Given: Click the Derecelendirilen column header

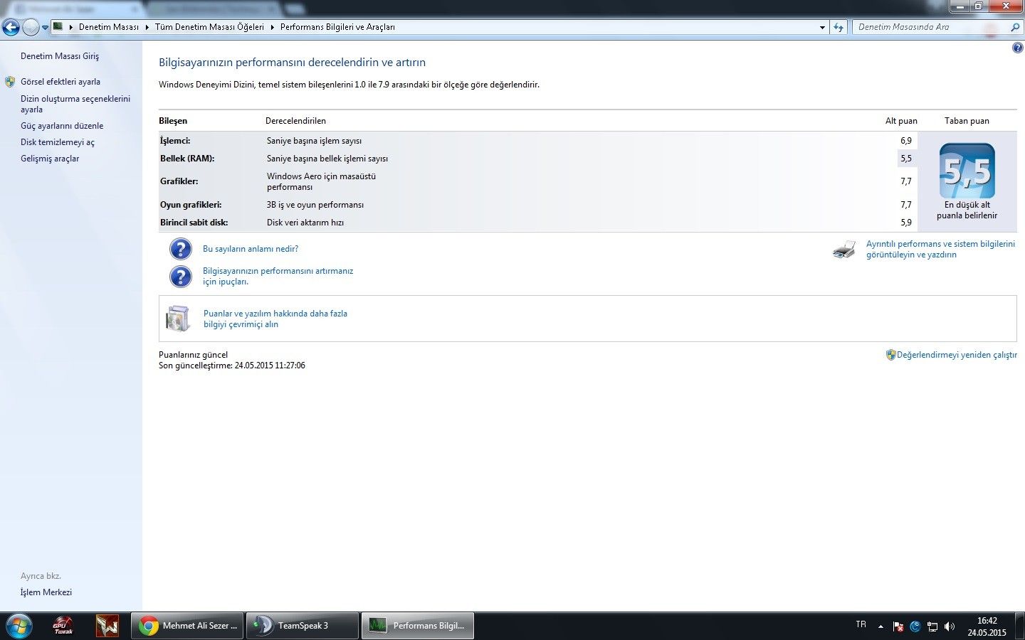Looking at the screenshot, I should tap(295, 121).
